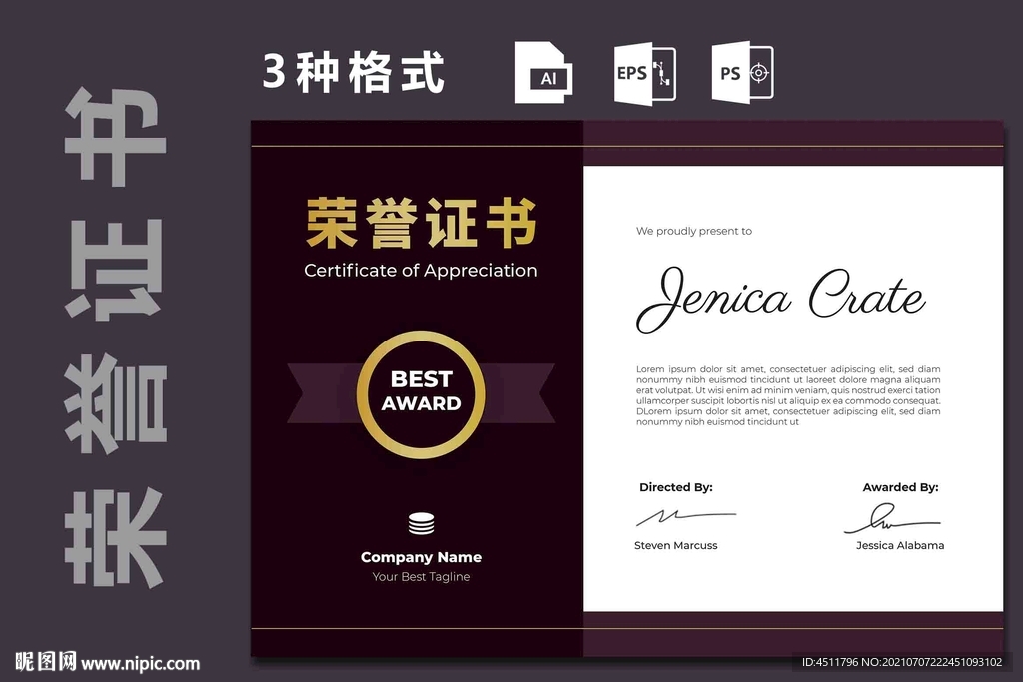This screenshot has height=682, width=1023.
Task: Click the Directed By: label
Action: tap(675, 488)
